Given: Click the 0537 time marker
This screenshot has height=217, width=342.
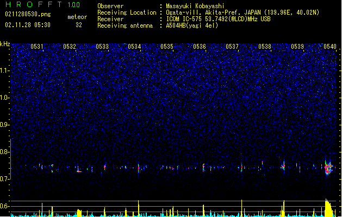Looking at the screenshot, I should pos(232,47).
